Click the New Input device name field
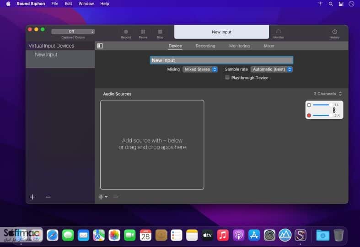Viewport: 360px width, 247px height. click(221, 60)
